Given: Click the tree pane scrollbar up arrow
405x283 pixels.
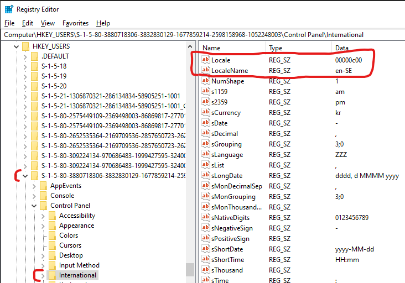Looking at the screenshot, I should (190, 46).
